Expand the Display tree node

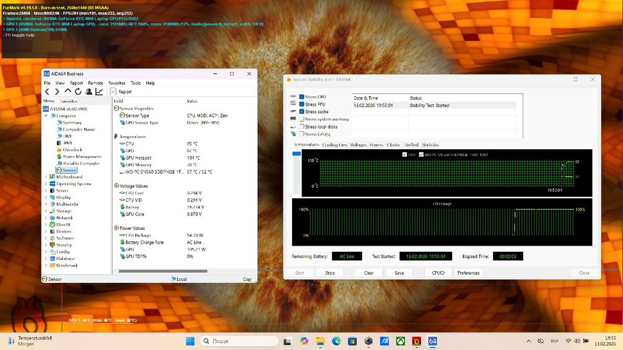coord(46,197)
